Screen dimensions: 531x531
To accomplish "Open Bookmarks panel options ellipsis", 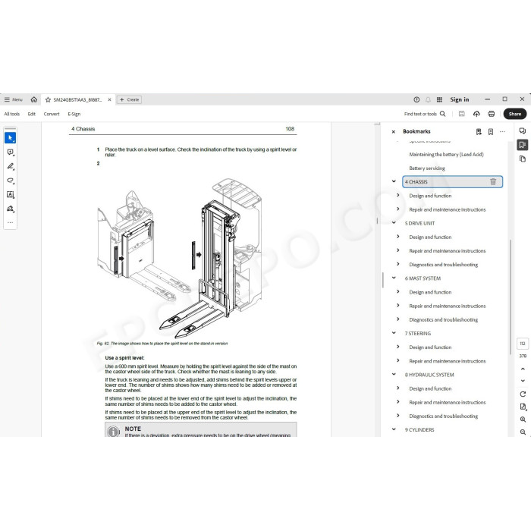I will point(502,131).
